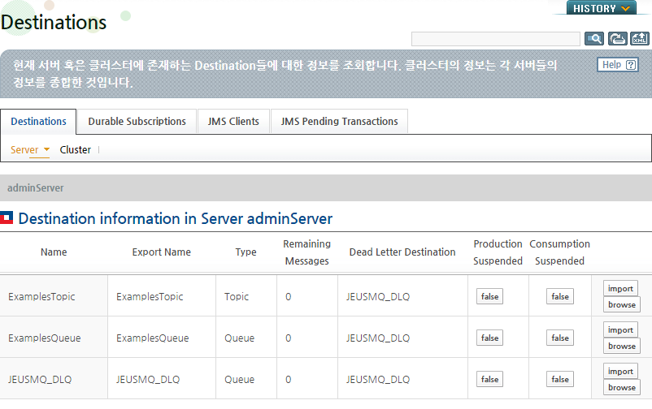
Task: Toggle Consumption Suspended false for ExamplesQueue
Action: click(x=559, y=338)
